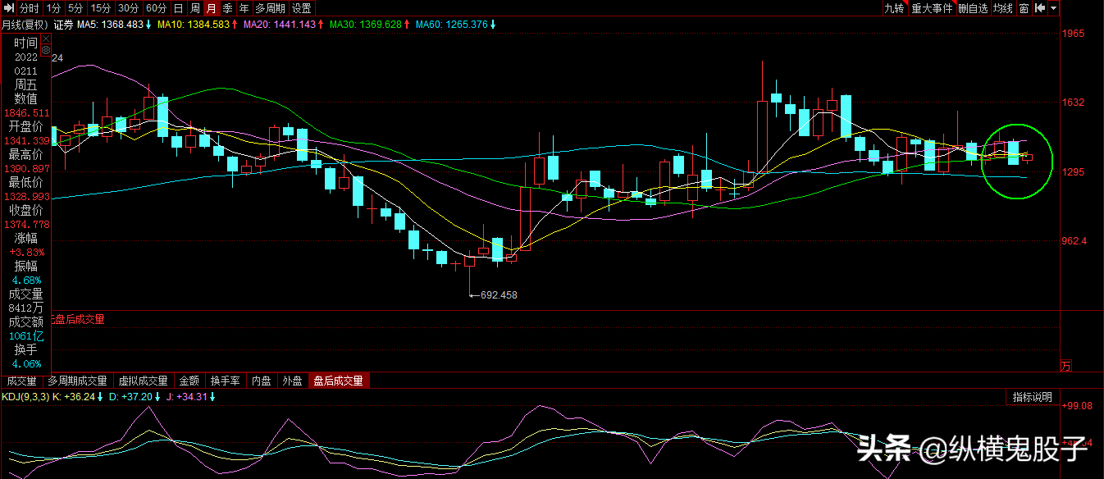Toggle the 九转 indicator
The width and height of the screenshot is (1104, 479).
893,8
